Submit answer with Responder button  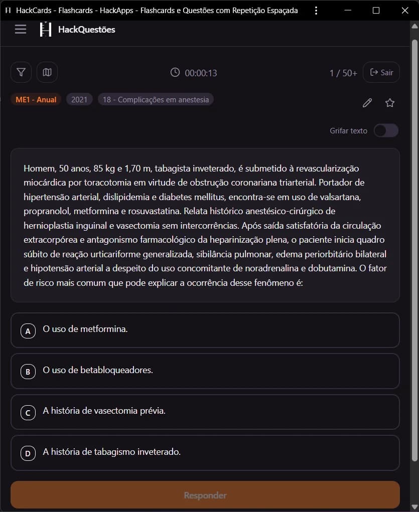[205, 495]
